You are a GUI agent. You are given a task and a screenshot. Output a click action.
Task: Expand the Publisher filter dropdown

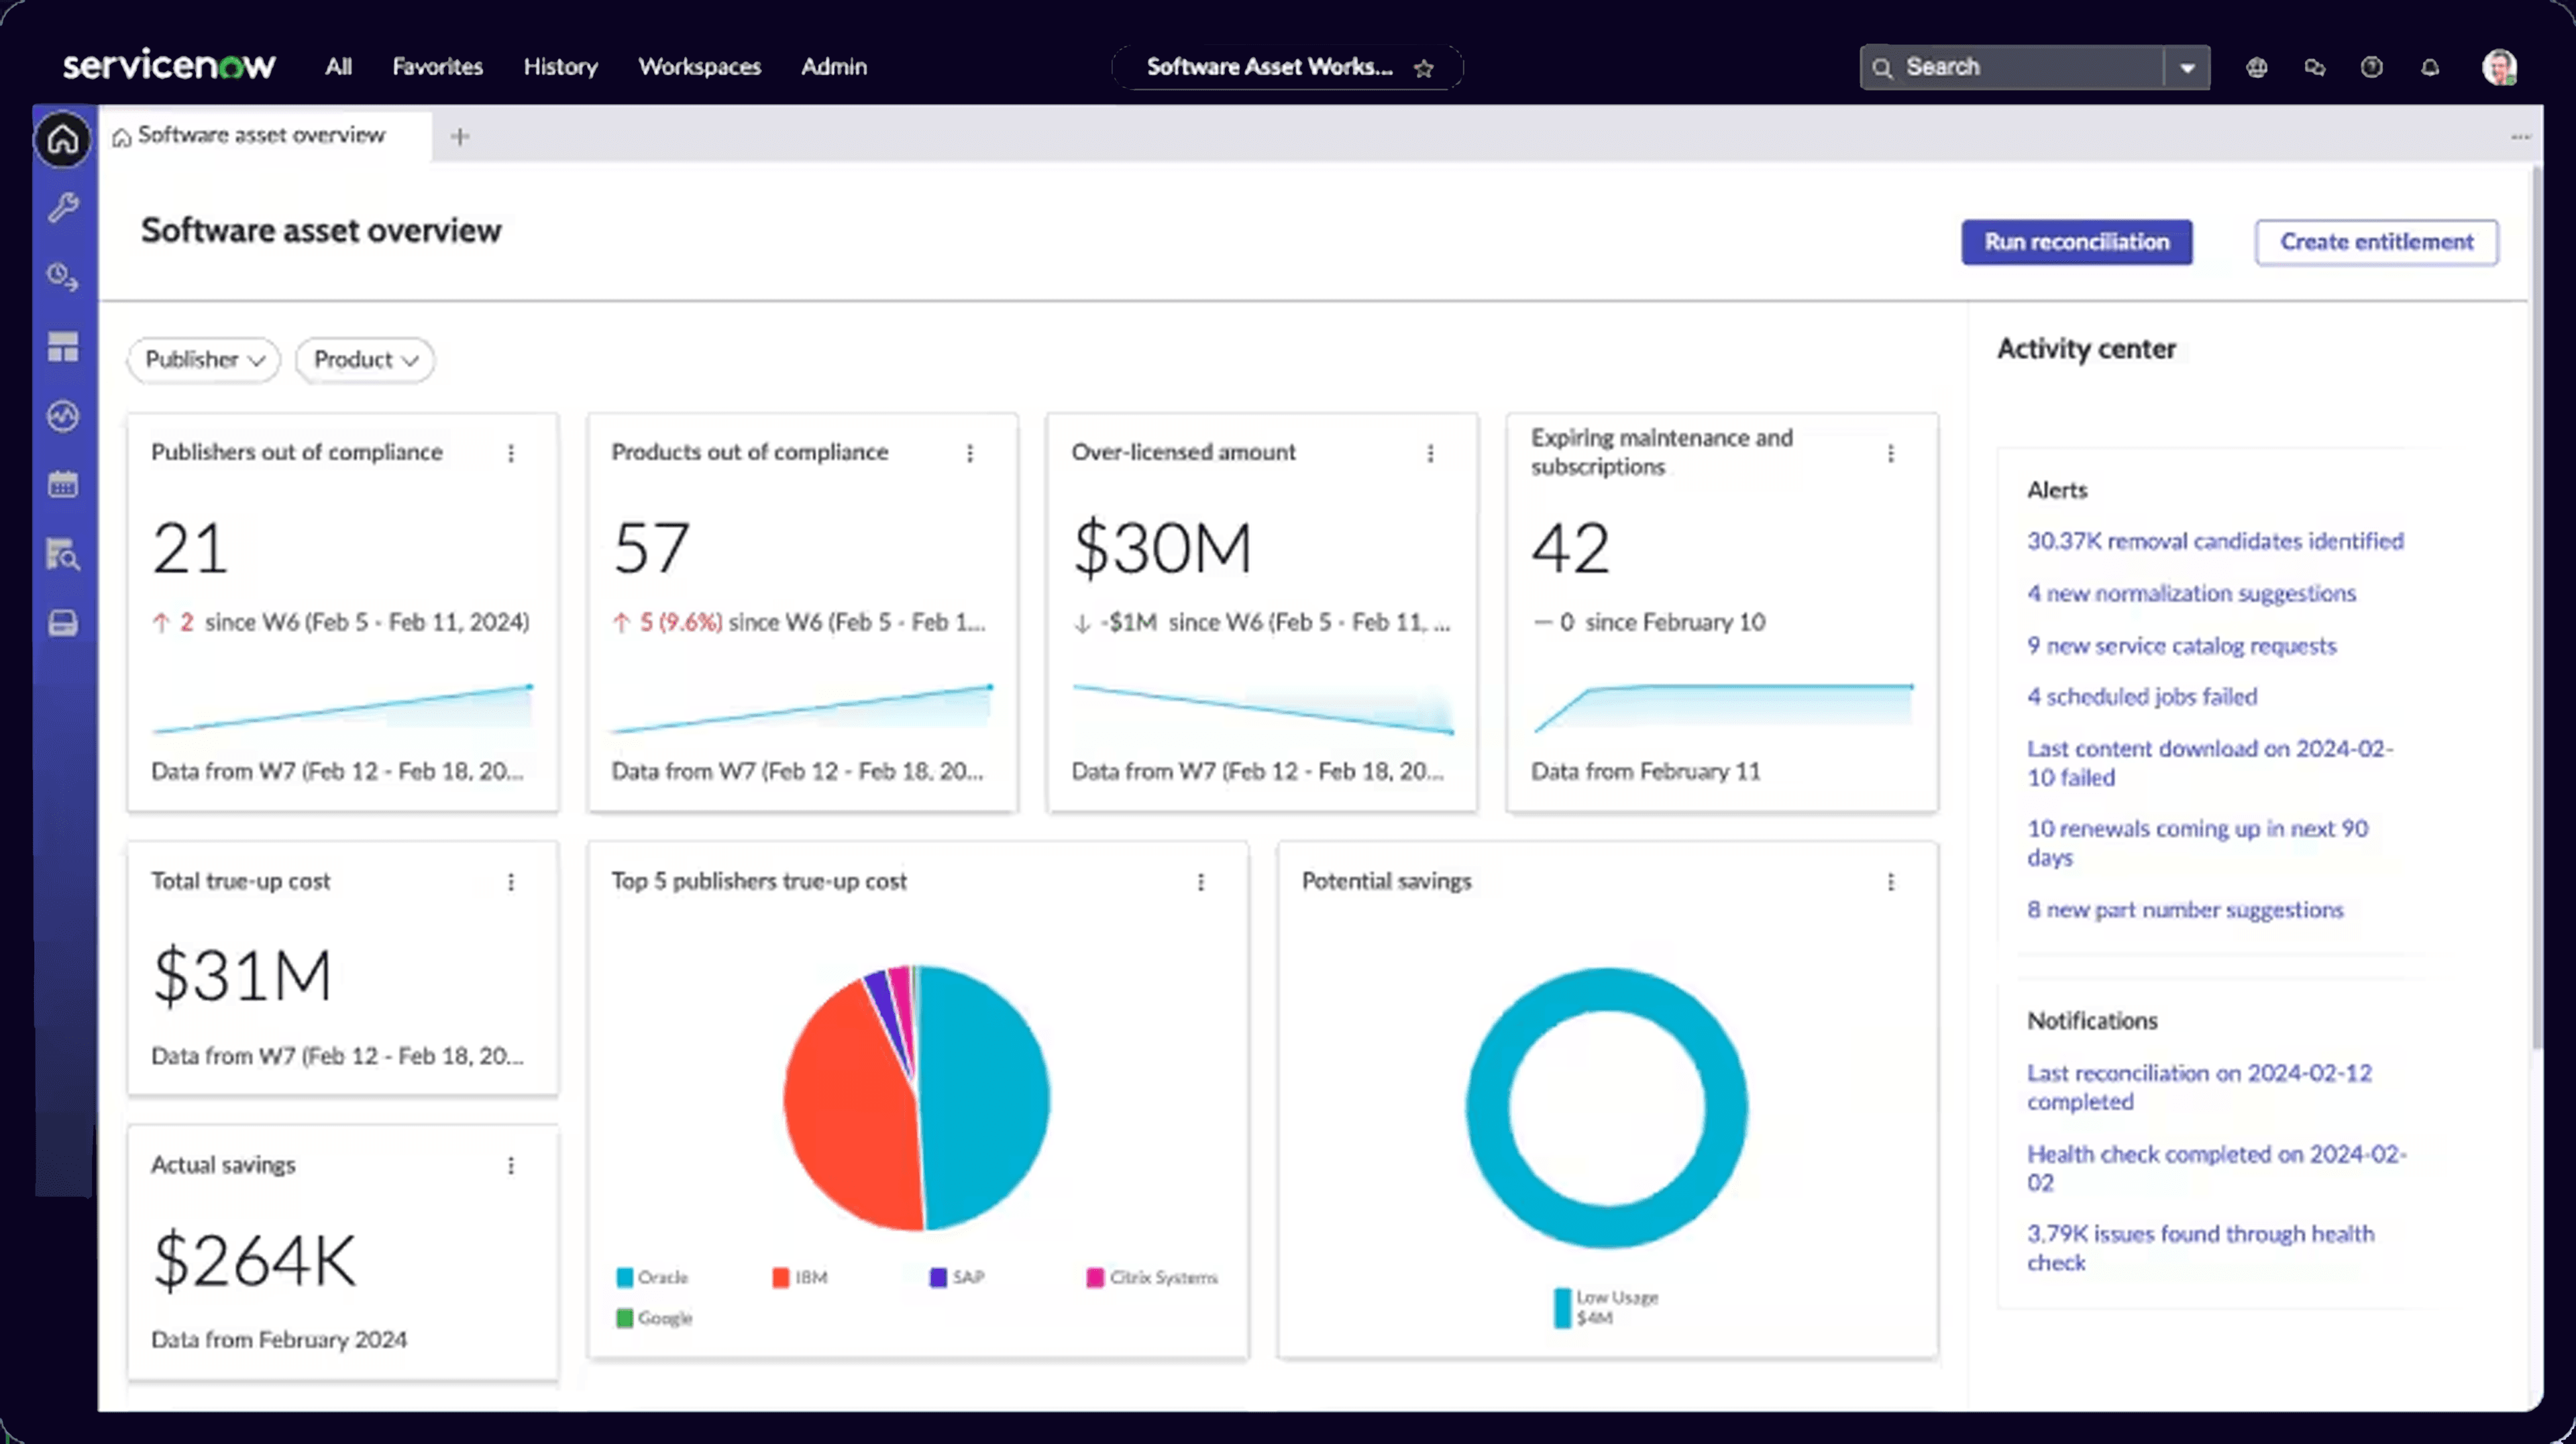pos(203,360)
